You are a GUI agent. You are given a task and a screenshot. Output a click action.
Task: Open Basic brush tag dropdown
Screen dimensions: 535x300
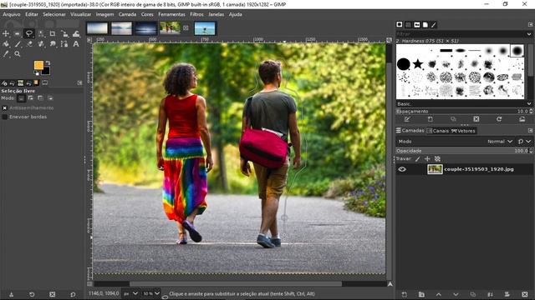529,103
